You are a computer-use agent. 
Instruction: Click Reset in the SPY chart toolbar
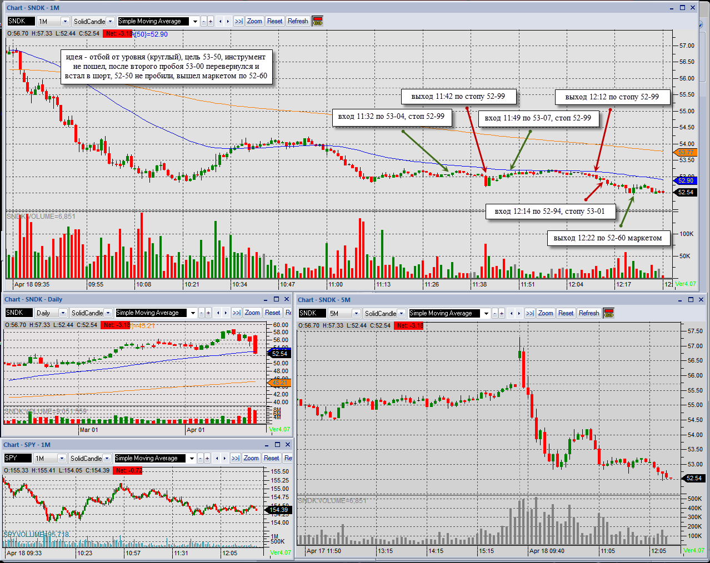tap(272, 458)
